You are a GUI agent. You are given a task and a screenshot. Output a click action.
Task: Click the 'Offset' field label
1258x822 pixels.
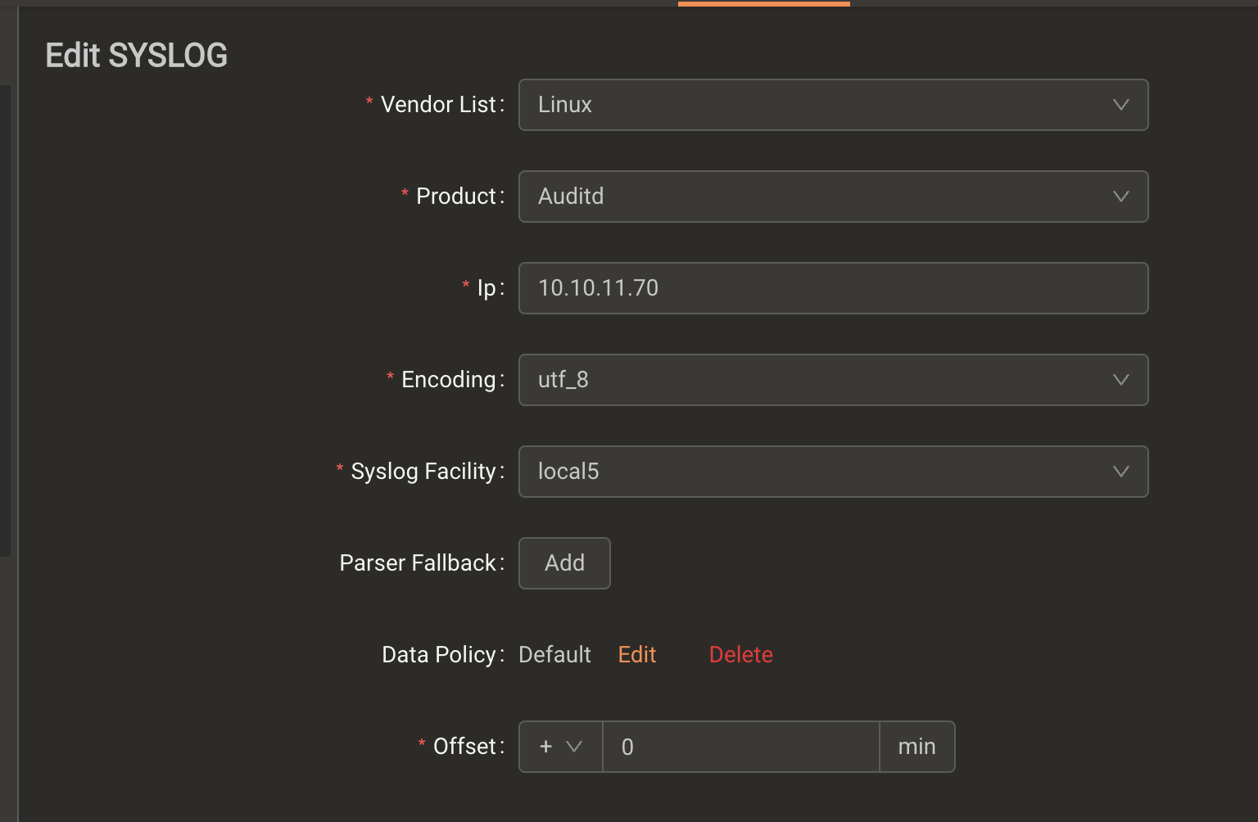(x=465, y=747)
